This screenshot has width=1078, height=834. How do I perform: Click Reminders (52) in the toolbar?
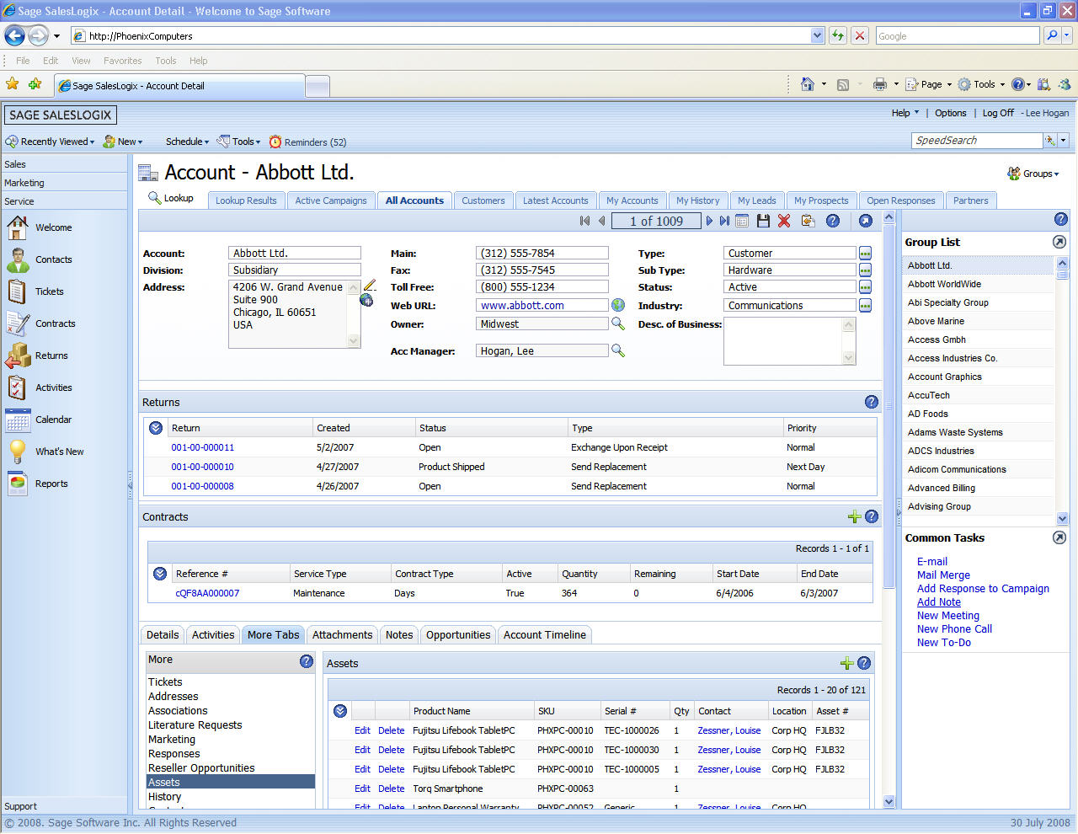coord(308,142)
